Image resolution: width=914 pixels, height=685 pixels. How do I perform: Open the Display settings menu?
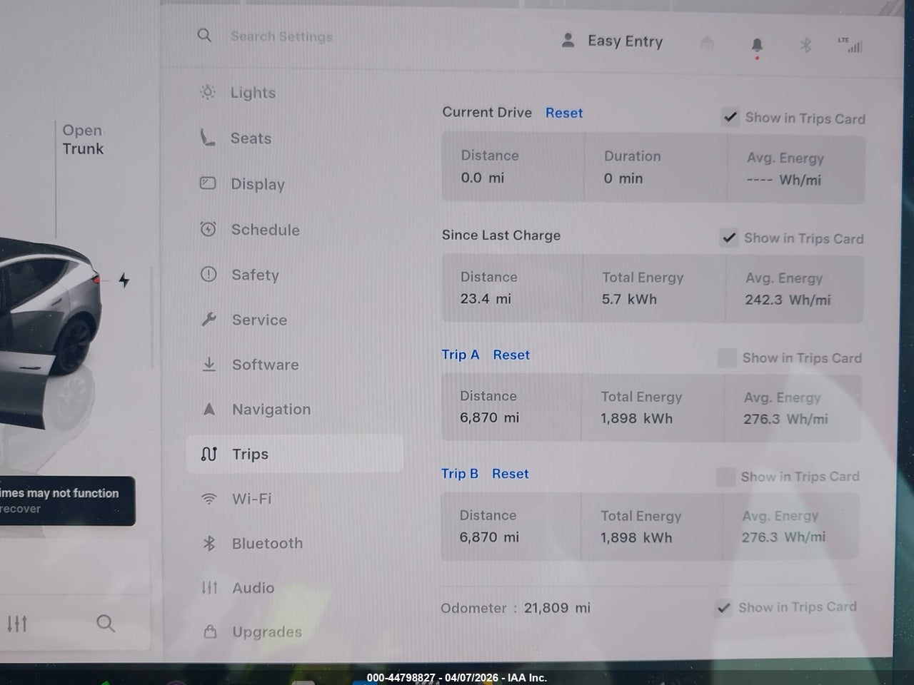point(258,184)
